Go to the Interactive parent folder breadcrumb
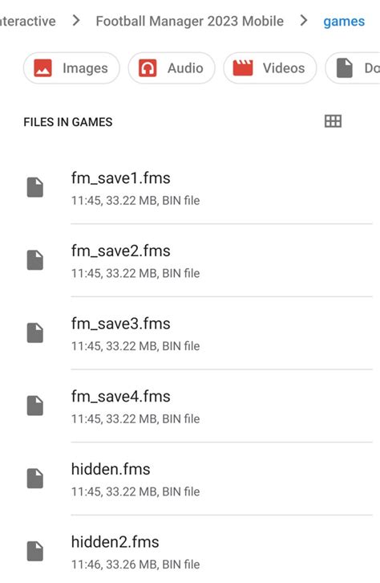The image size is (380, 583). coord(28,21)
